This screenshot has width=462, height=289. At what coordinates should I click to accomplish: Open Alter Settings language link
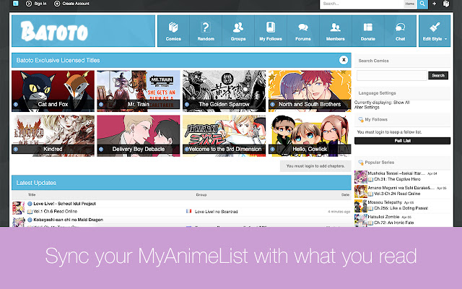click(x=367, y=108)
